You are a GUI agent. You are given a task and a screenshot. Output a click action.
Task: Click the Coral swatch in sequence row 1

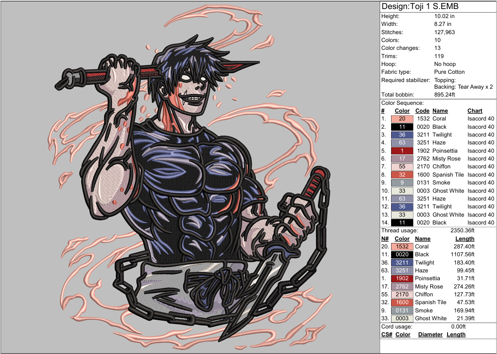pyautogui.click(x=402, y=119)
